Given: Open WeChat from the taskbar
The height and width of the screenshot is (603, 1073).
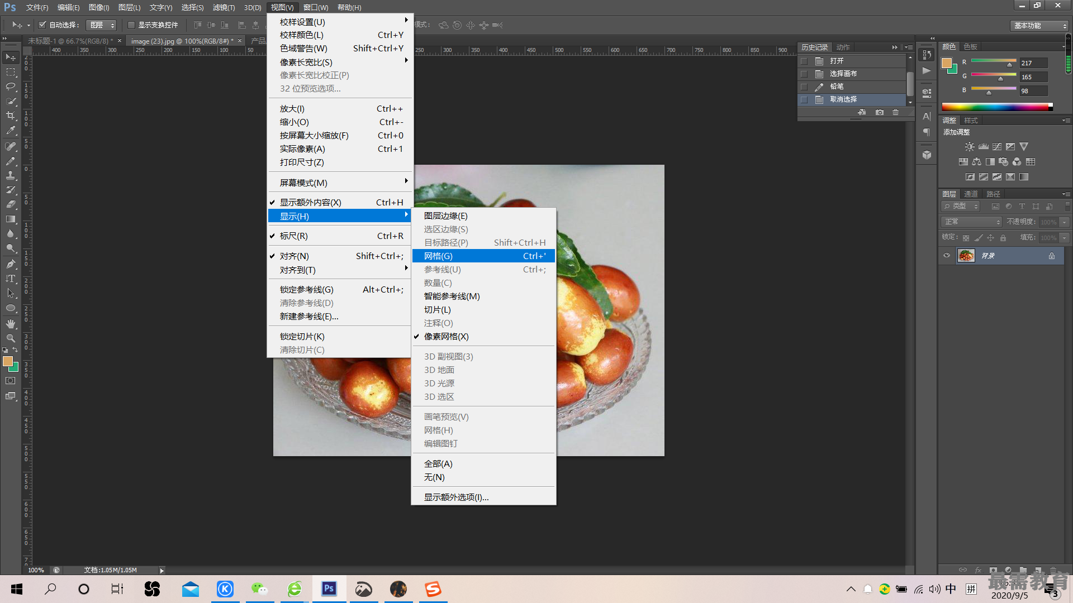Looking at the screenshot, I should (x=259, y=589).
